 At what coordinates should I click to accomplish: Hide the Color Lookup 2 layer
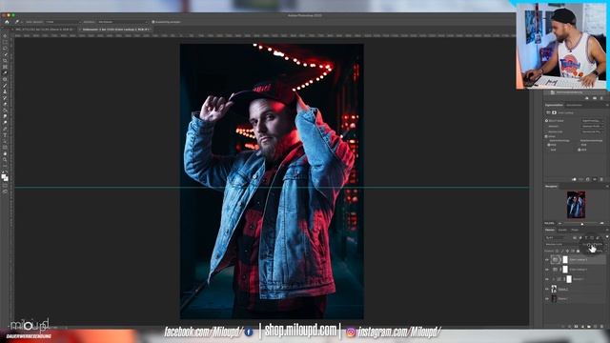(x=547, y=260)
